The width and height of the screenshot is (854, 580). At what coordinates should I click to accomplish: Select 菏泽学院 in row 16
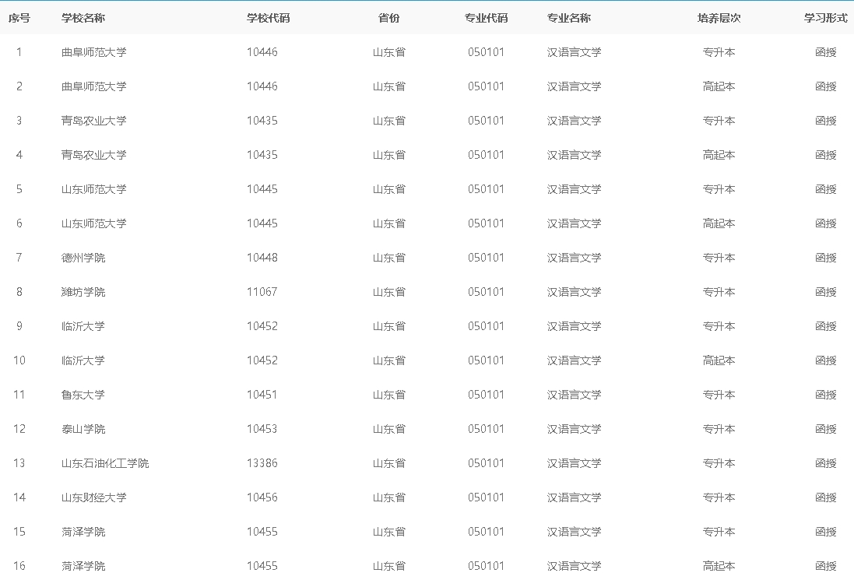(x=83, y=567)
